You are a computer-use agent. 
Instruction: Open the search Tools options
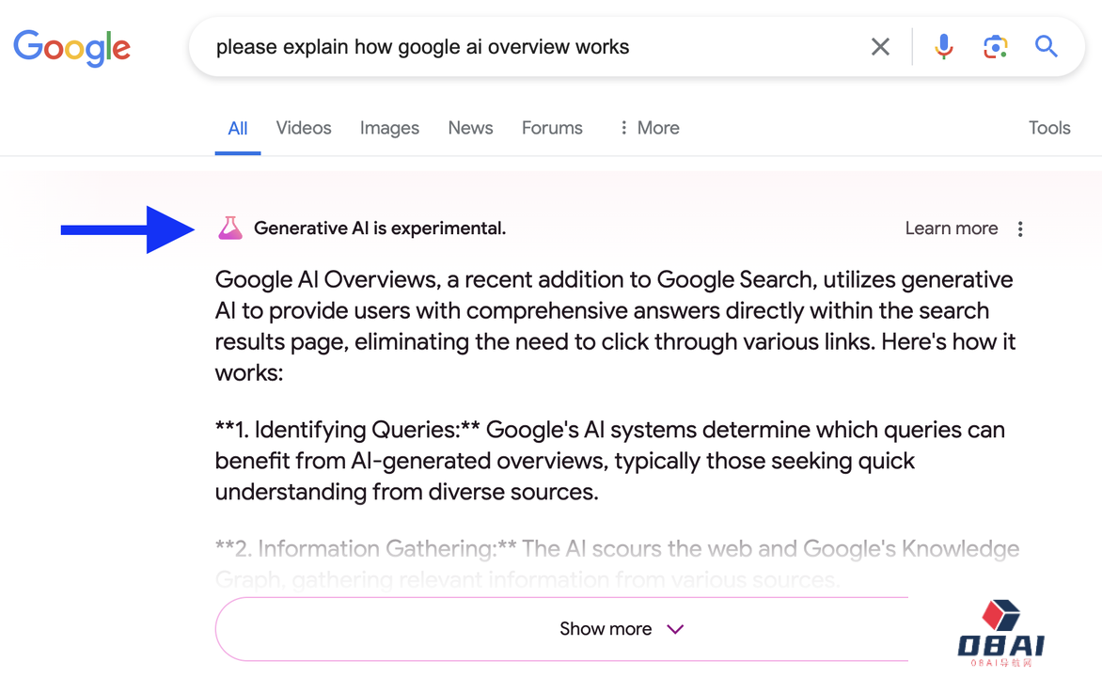tap(1049, 128)
